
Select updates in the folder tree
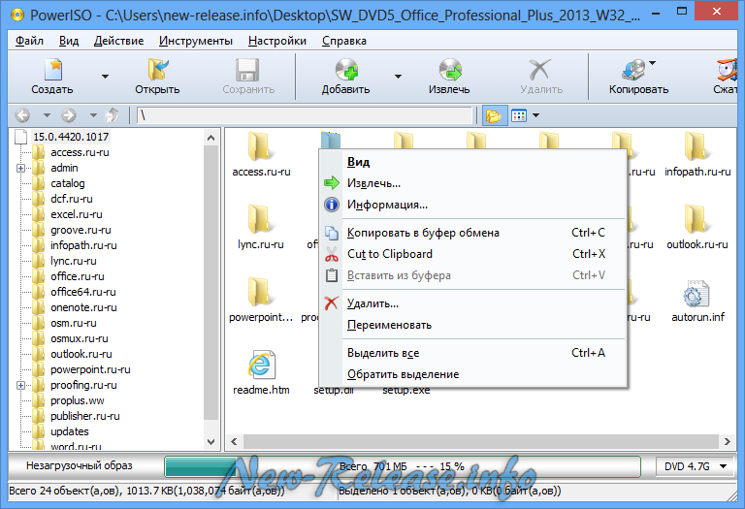coord(70,431)
